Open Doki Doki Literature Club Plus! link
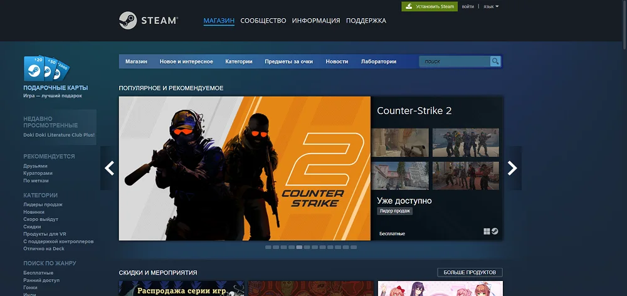 [x=59, y=135]
